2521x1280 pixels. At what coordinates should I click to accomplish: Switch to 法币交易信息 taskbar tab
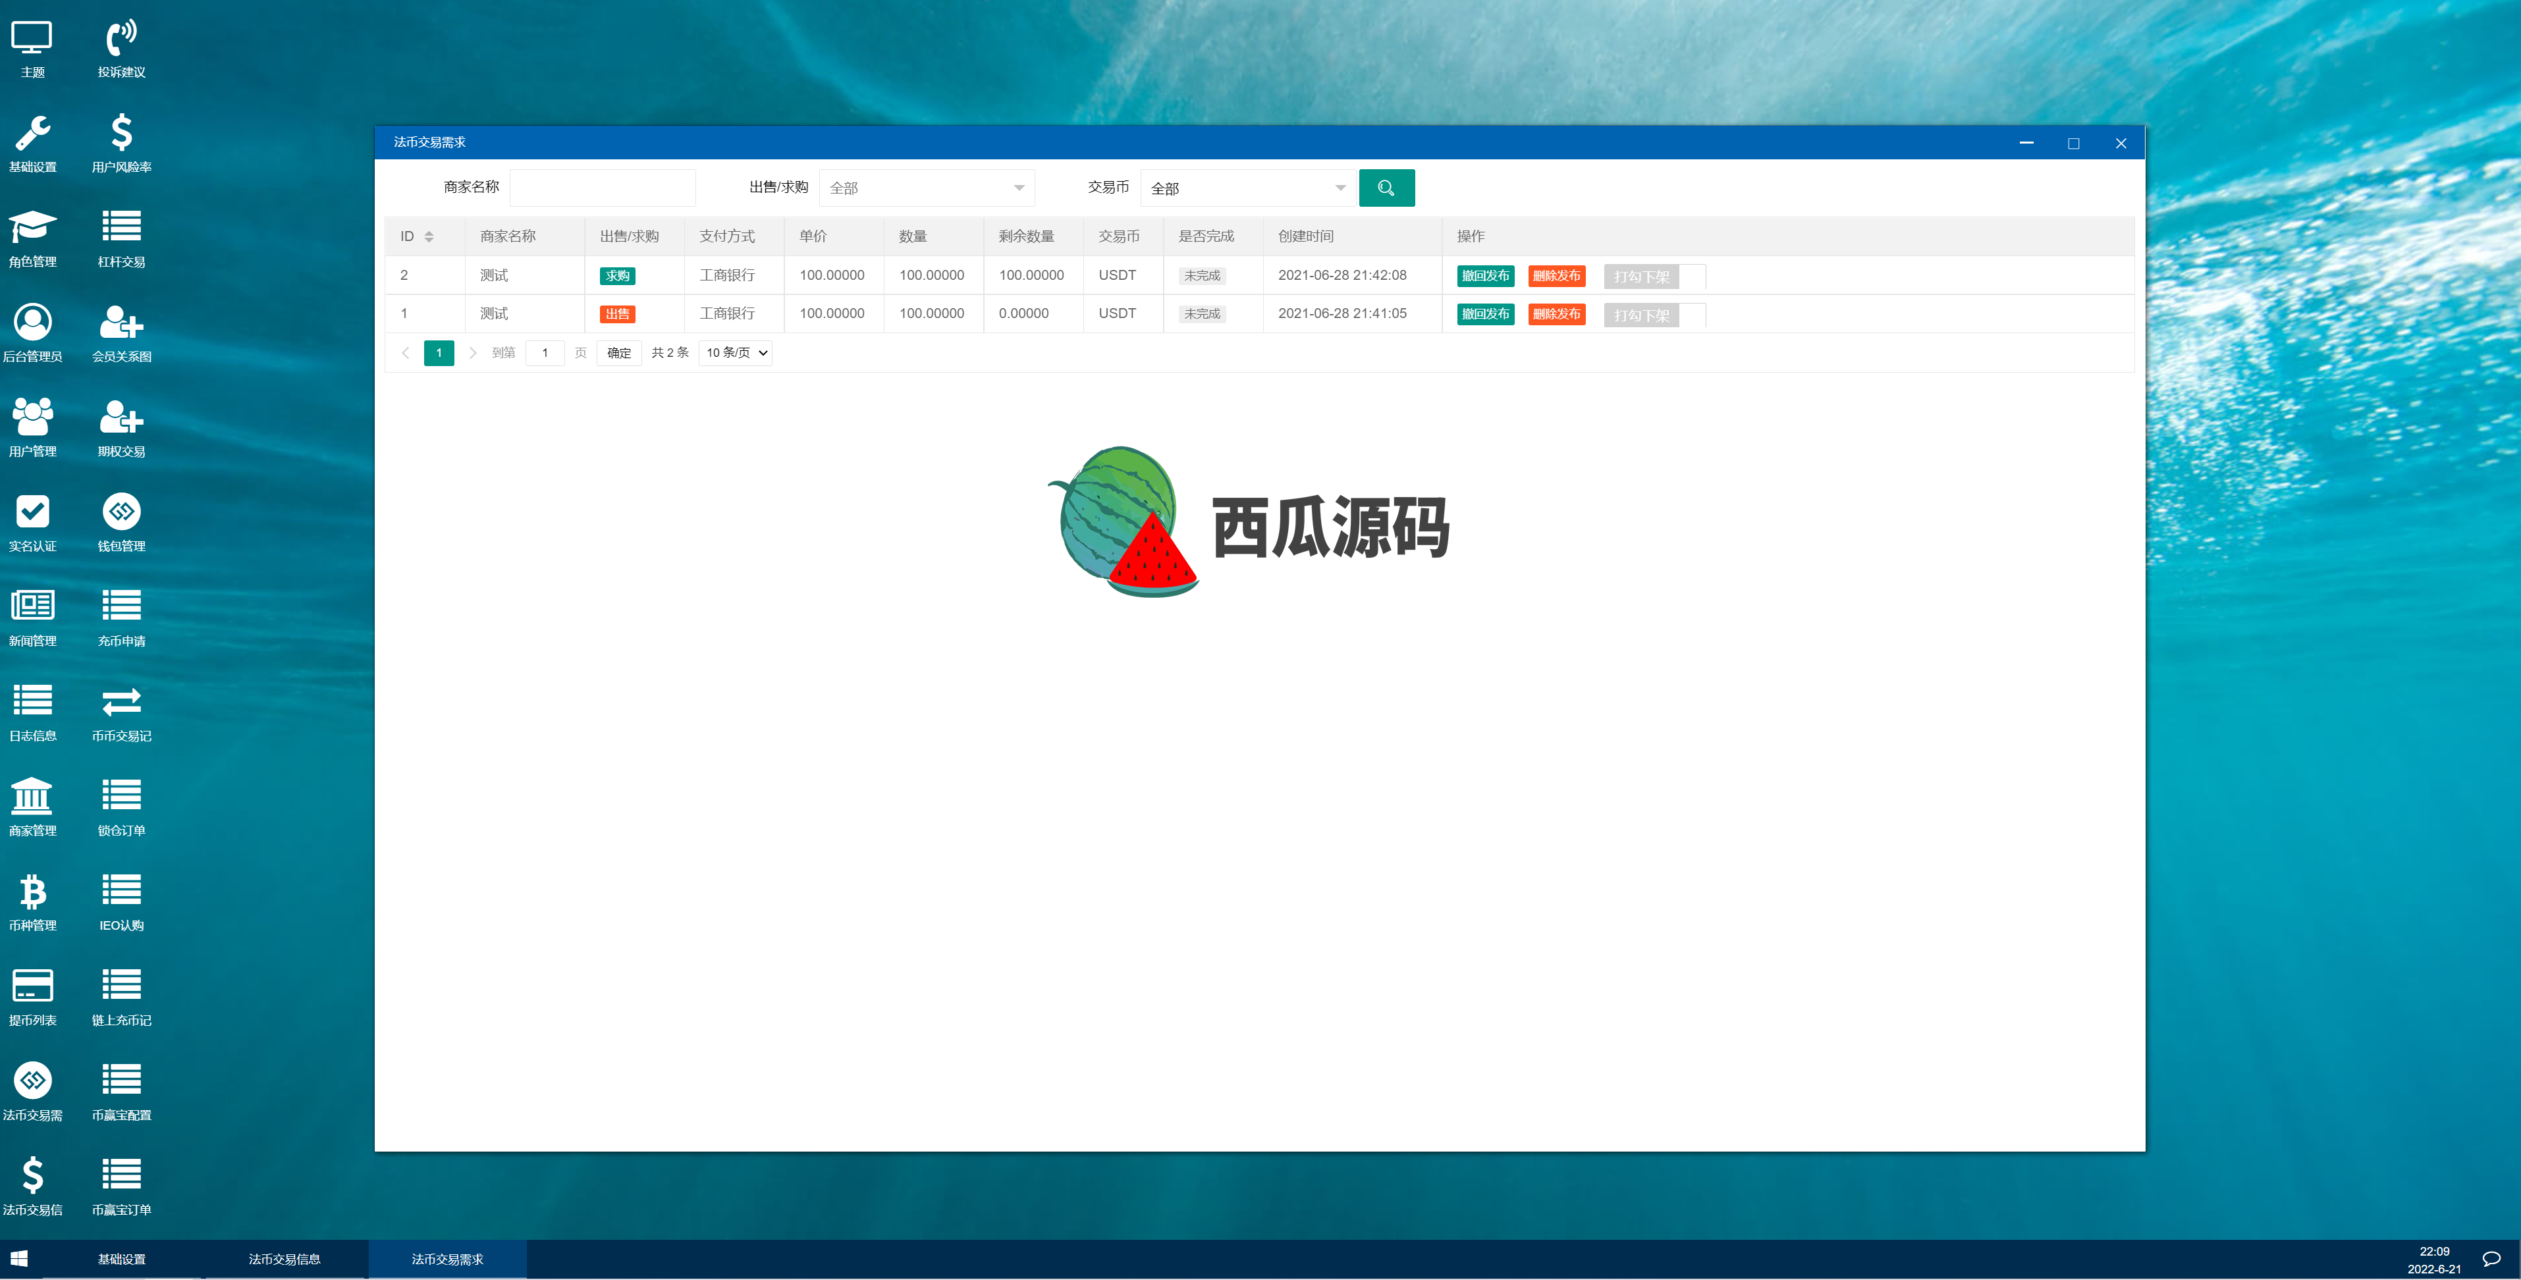click(x=285, y=1260)
